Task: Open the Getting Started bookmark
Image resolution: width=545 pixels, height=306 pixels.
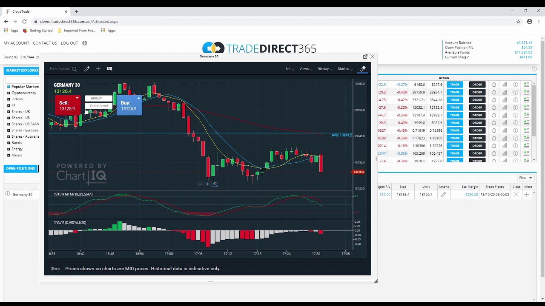Action: (x=38, y=31)
